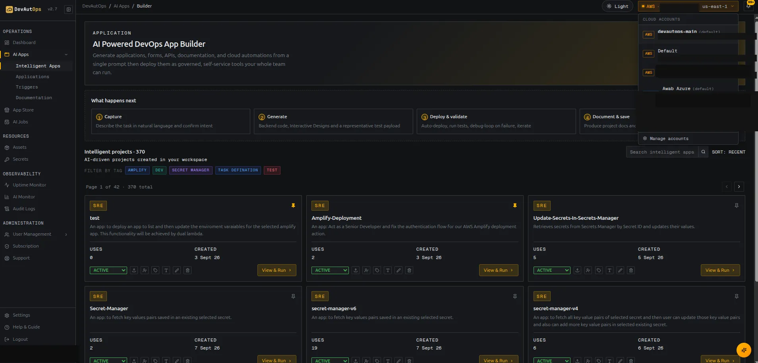This screenshot has height=363, width=758.
Task: Click the export icon on 'test' card
Action: 134,270
